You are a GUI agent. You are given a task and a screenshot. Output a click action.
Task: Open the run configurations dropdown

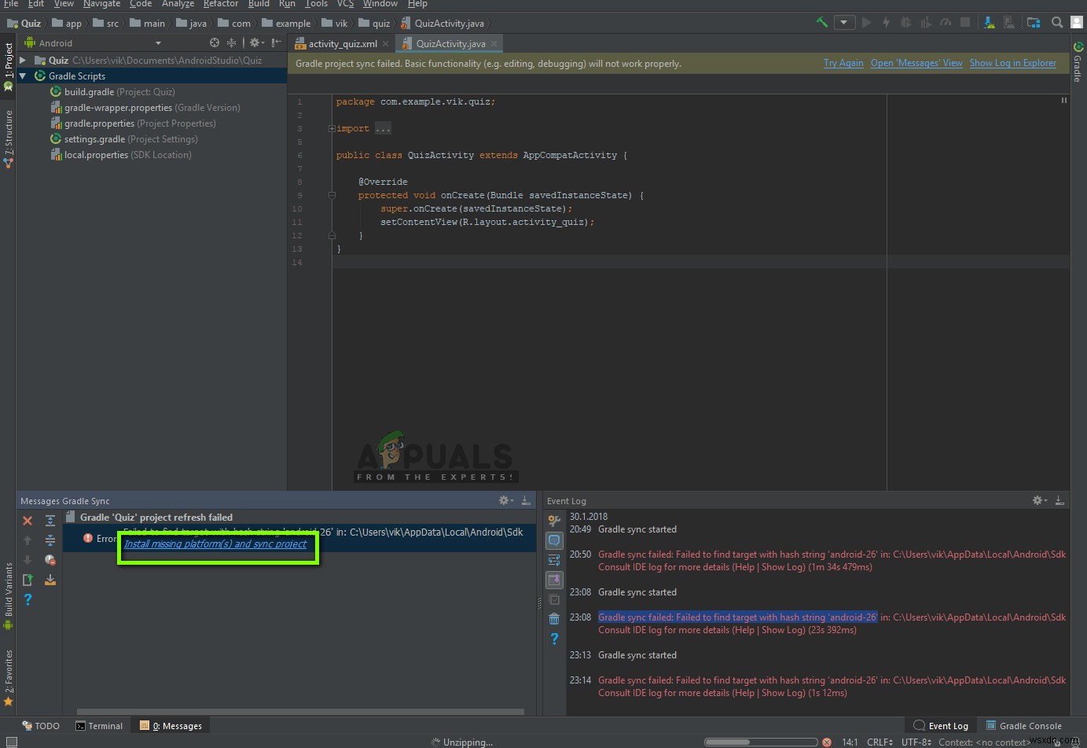pos(844,22)
